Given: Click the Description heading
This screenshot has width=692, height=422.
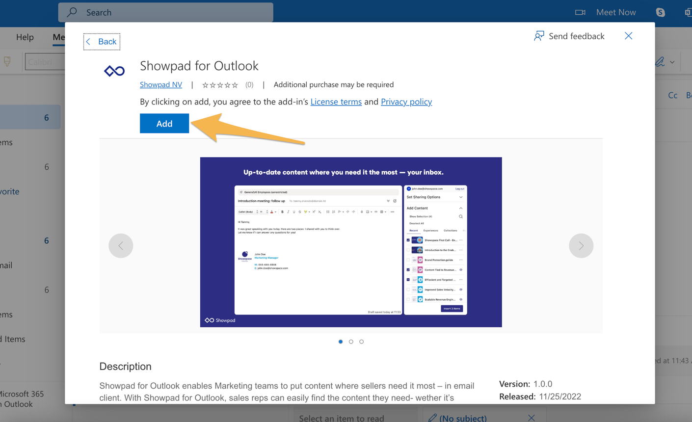Looking at the screenshot, I should 125,367.
